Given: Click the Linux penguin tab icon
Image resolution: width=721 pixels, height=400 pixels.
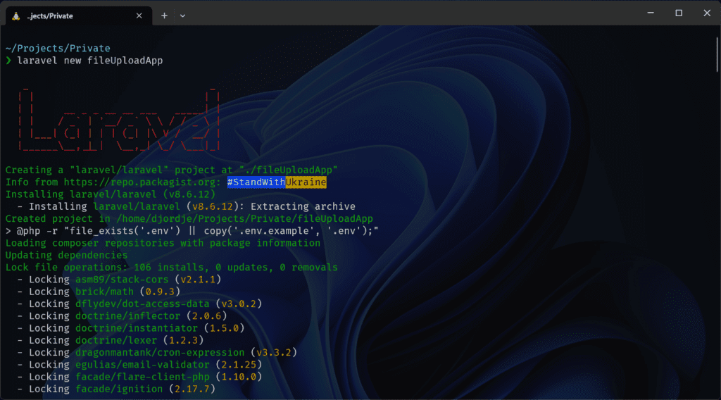Looking at the screenshot, I should coord(16,16).
